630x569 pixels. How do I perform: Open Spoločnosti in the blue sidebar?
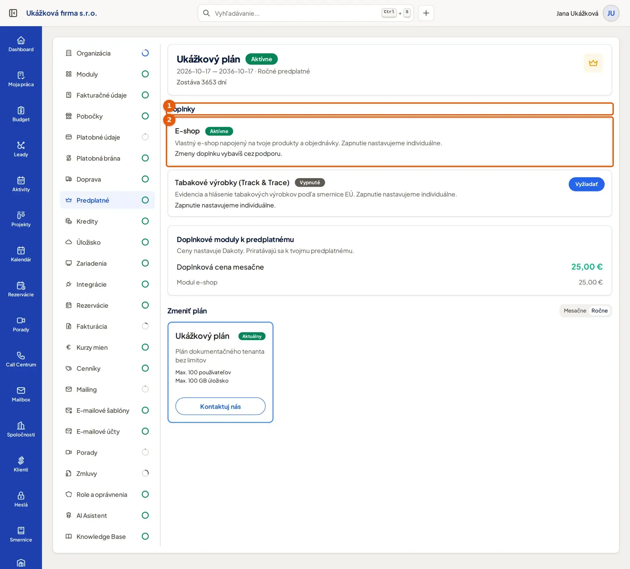[x=21, y=430]
